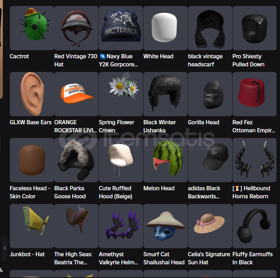Screen dimensions: 280x278
Task: Open the Pro Shiesty Pulled Down mask
Action: 254,28
